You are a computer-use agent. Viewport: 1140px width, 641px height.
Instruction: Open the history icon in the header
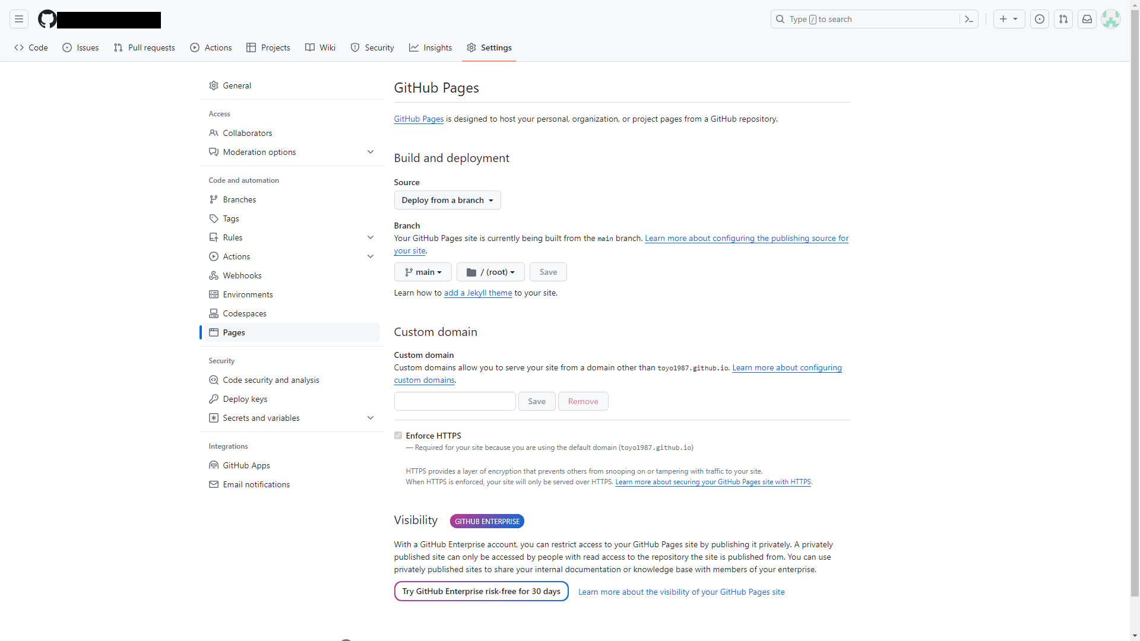tap(1040, 19)
